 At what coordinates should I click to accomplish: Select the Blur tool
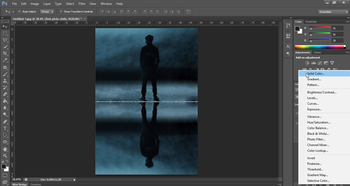5,108
